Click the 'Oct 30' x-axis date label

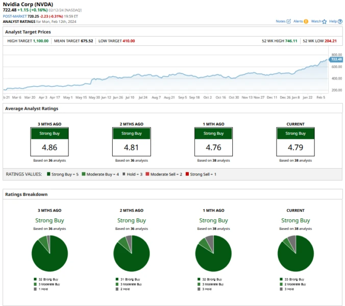pos(234,97)
